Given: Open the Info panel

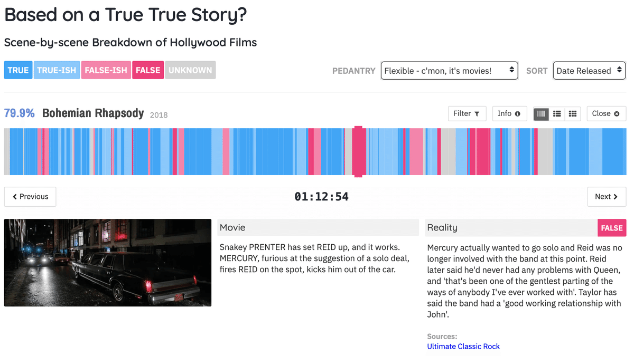Looking at the screenshot, I should click(x=509, y=113).
